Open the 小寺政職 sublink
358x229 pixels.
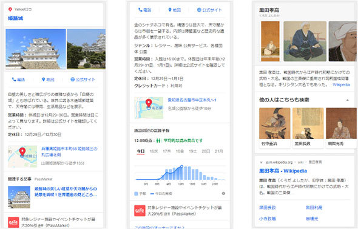[268, 219]
